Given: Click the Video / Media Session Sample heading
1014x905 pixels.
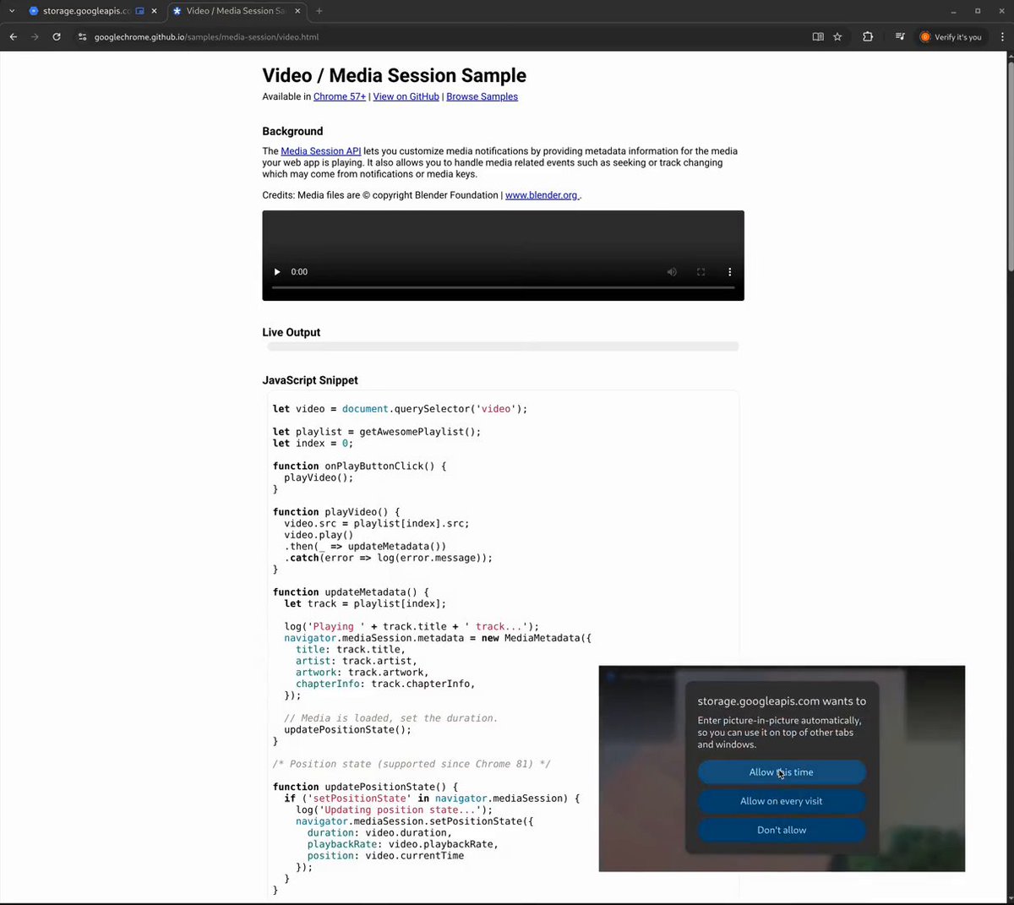Looking at the screenshot, I should click(x=394, y=75).
